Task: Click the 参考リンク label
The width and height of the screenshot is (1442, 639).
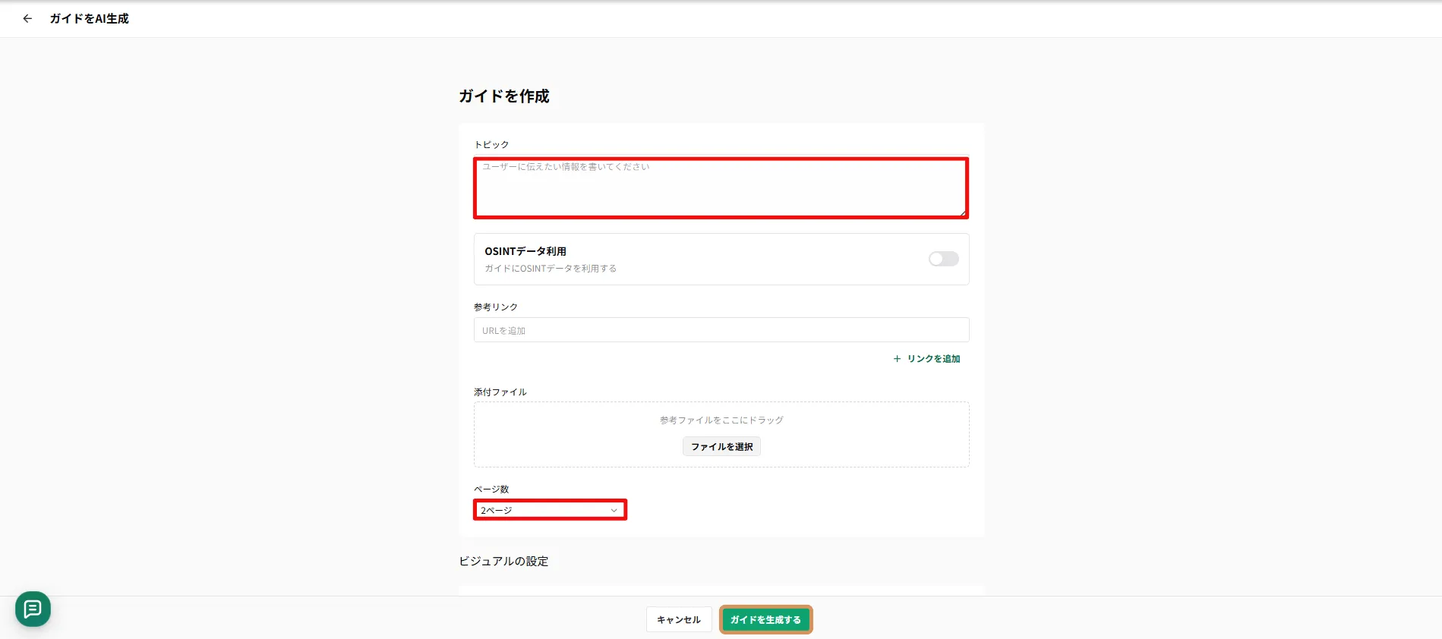Action: click(x=496, y=307)
